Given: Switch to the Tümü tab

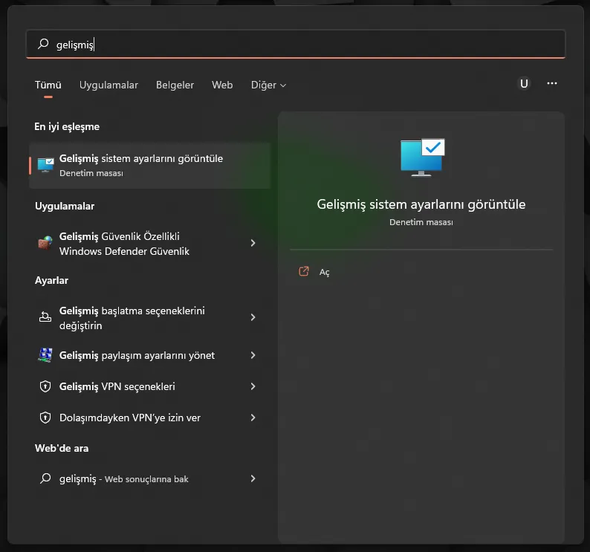Looking at the screenshot, I should coord(48,85).
